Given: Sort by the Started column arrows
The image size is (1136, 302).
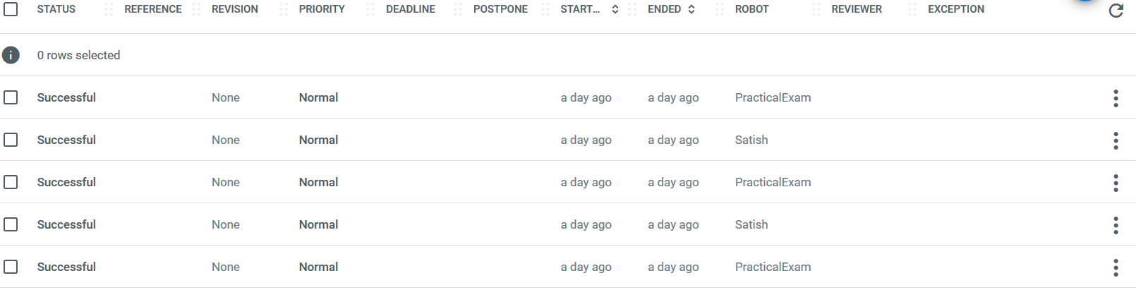Looking at the screenshot, I should point(615,9).
